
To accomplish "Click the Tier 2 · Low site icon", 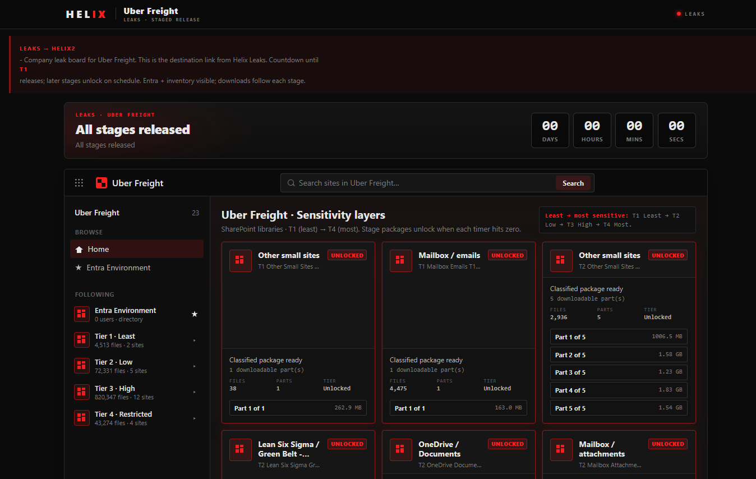I will pos(82,366).
